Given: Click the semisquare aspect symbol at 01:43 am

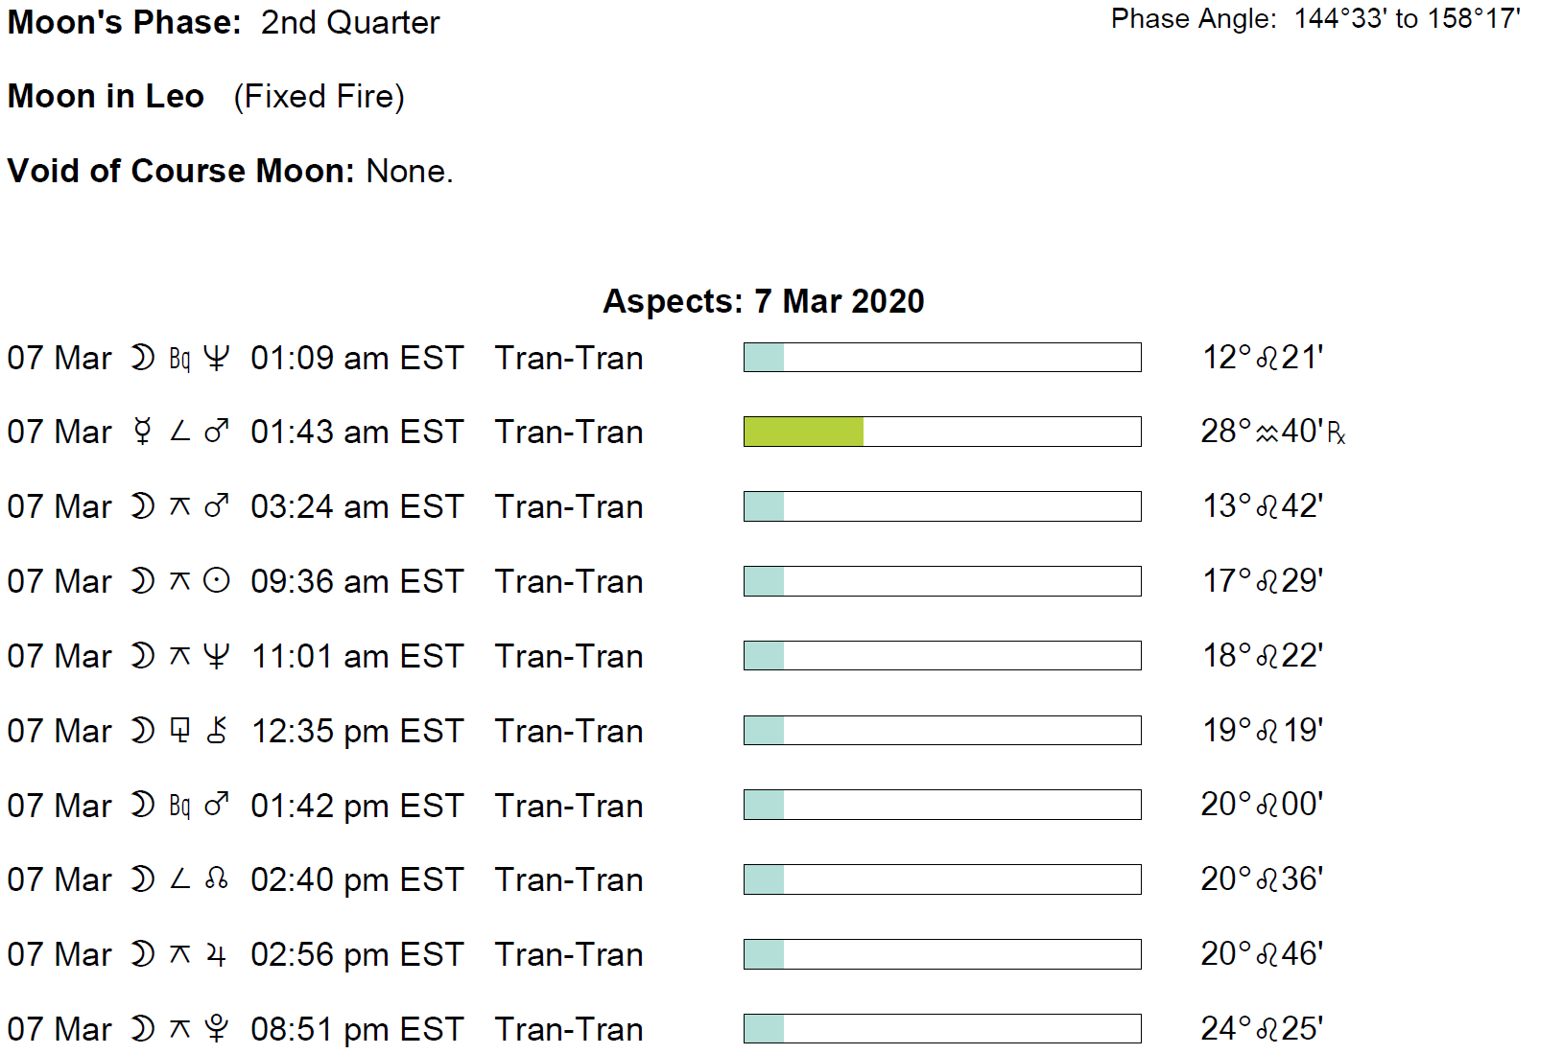Looking at the screenshot, I should (179, 432).
